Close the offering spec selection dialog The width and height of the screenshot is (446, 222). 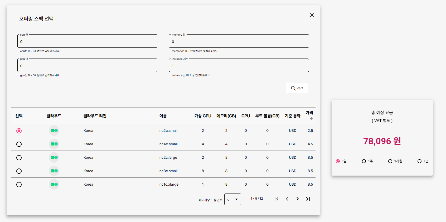click(312, 15)
